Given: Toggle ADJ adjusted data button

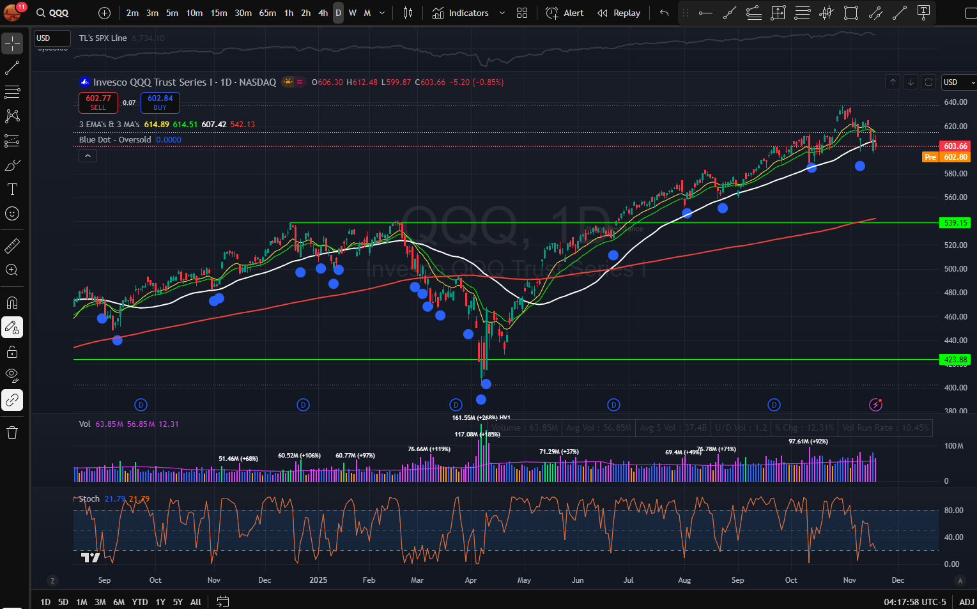Looking at the screenshot, I should (967, 601).
